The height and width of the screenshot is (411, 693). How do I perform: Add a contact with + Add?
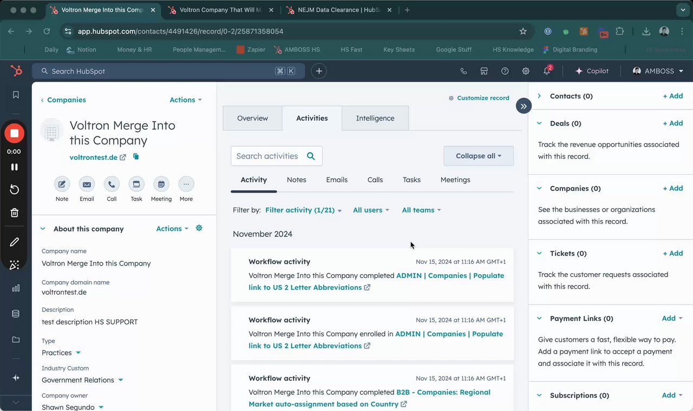673,96
